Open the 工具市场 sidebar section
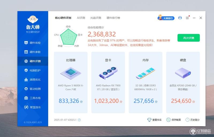Screen dimensions: 214x137 pyautogui.click(x=32, y=98)
